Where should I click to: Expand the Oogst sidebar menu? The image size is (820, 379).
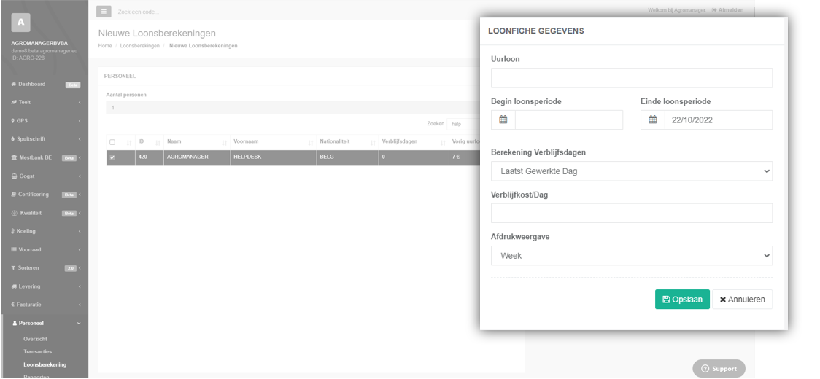45,176
